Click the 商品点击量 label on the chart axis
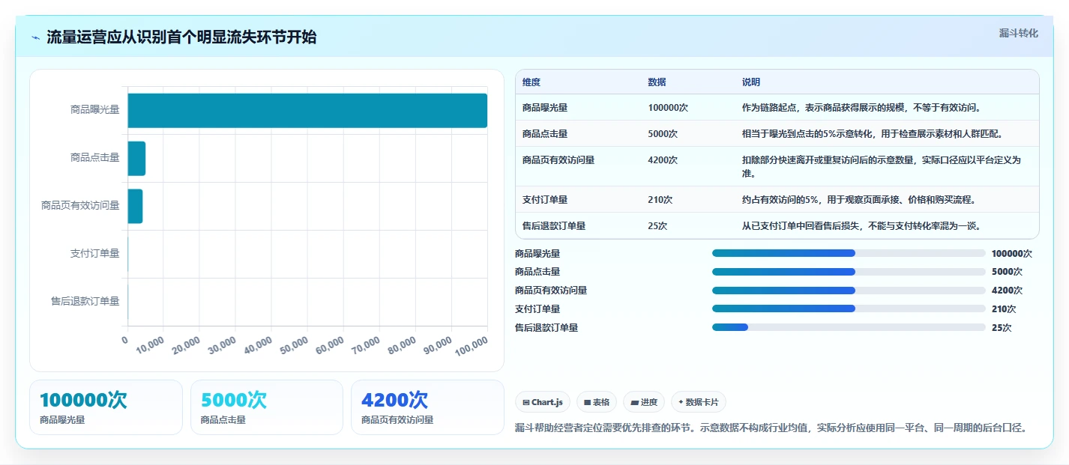Image resolution: width=1069 pixels, height=465 pixels. click(94, 158)
